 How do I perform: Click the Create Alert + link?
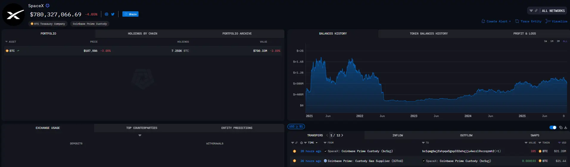tap(499, 21)
